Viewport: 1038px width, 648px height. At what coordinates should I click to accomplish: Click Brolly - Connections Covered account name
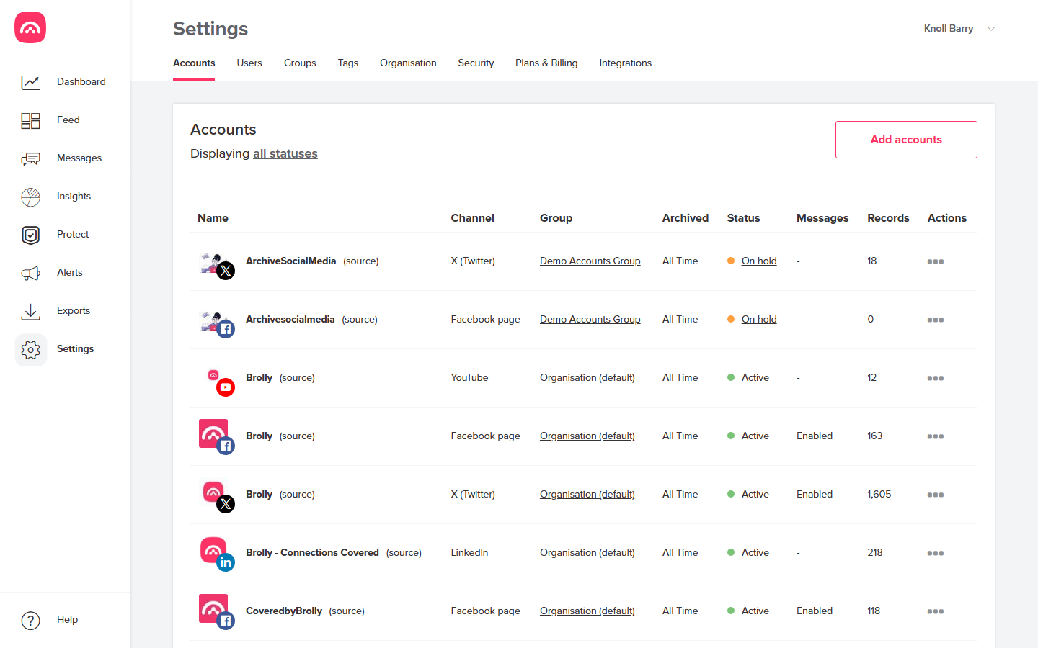point(312,553)
